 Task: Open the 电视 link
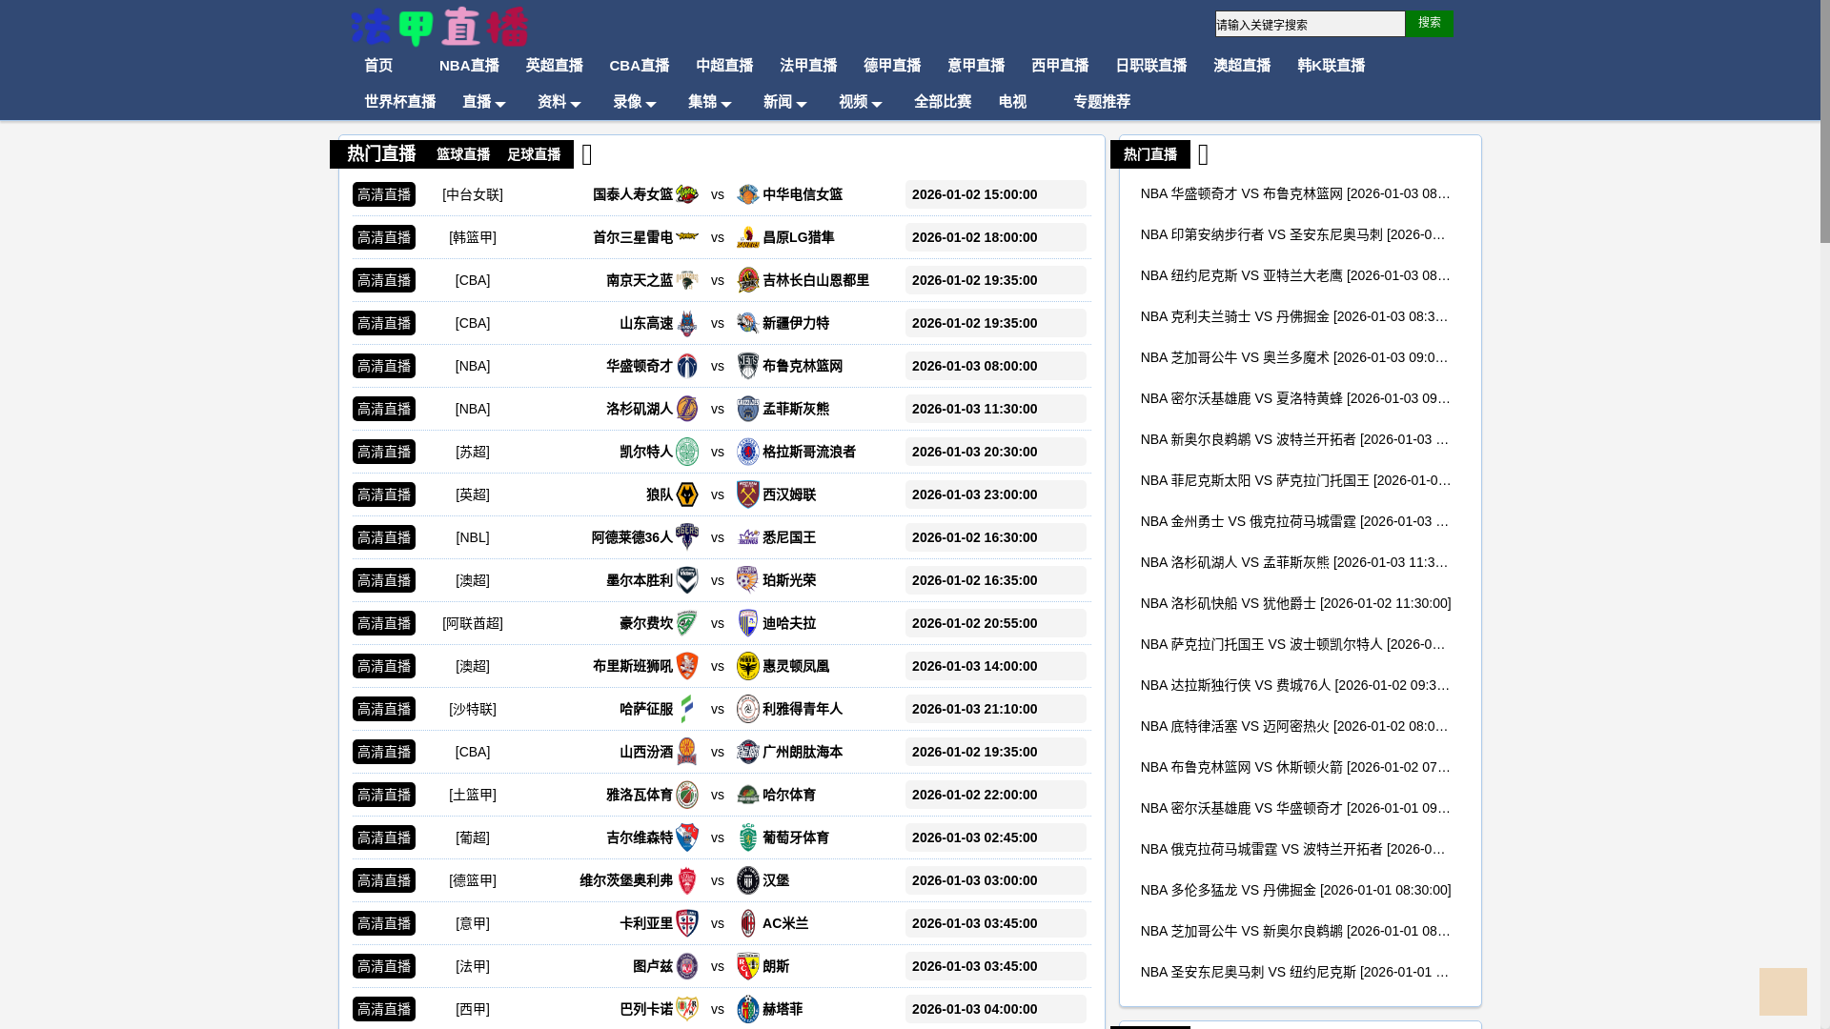tap(1012, 102)
